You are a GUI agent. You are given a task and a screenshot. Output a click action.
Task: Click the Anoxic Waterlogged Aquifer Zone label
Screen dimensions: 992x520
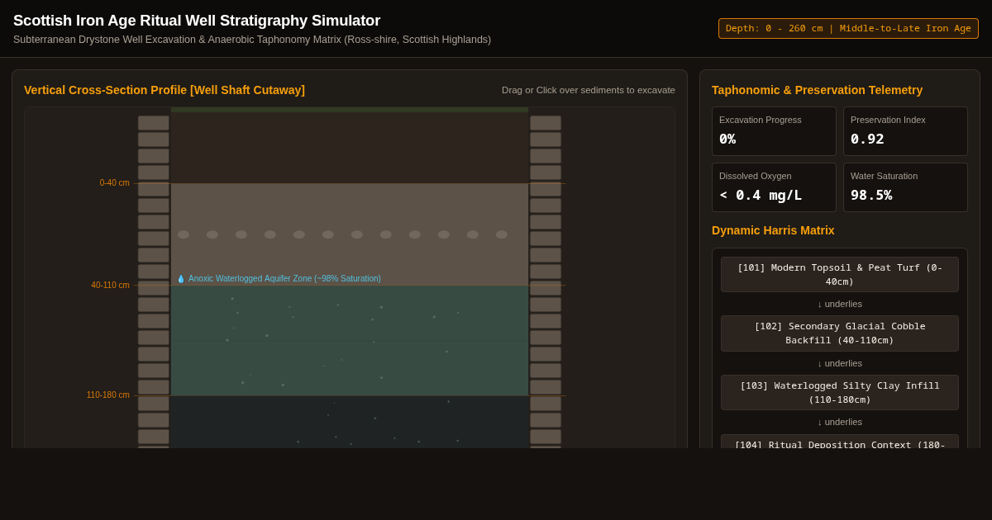click(x=284, y=279)
